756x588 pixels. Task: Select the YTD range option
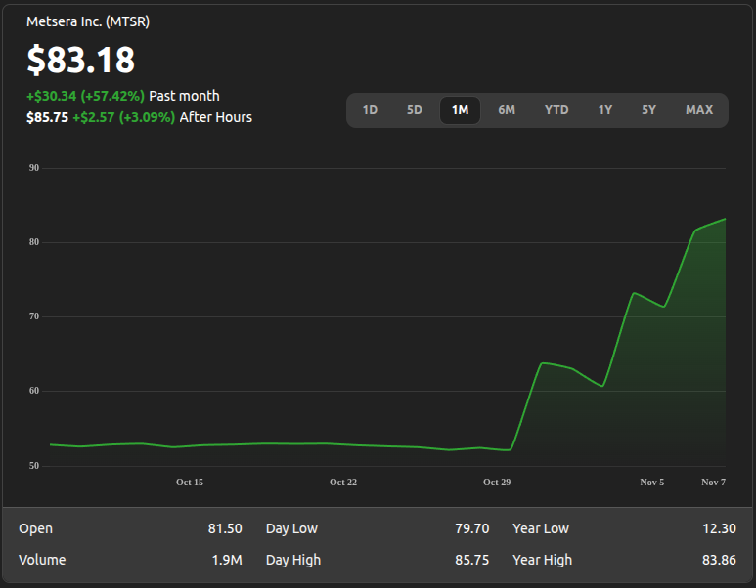click(x=556, y=110)
